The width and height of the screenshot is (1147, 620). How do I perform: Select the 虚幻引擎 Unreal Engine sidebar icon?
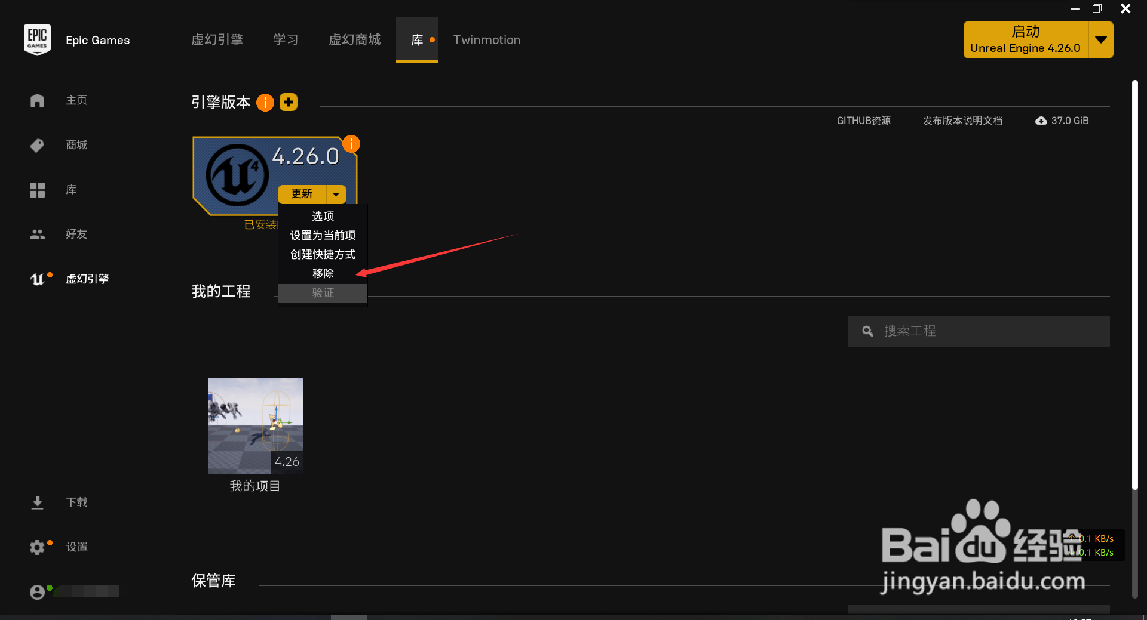tap(38, 279)
